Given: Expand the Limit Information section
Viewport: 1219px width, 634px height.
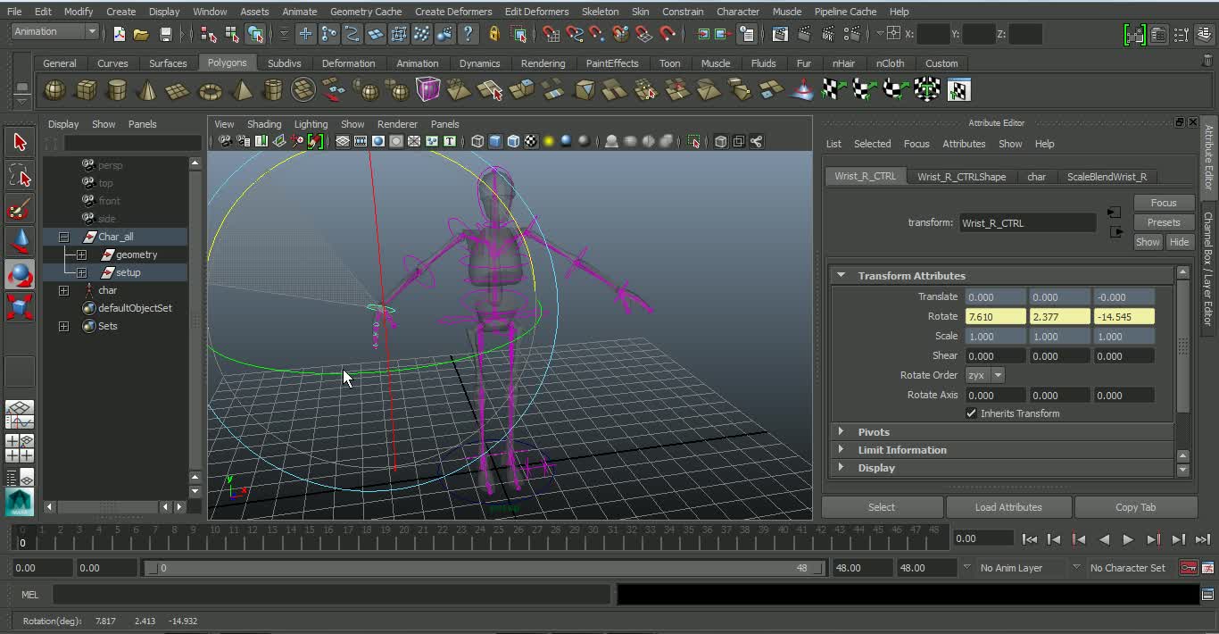Looking at the screenshot, I should [841, 449].
